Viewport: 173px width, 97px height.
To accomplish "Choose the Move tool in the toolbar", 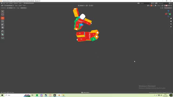I will pos(2,18).
